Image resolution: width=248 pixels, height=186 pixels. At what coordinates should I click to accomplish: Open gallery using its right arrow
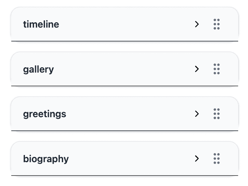click(197, 69)
